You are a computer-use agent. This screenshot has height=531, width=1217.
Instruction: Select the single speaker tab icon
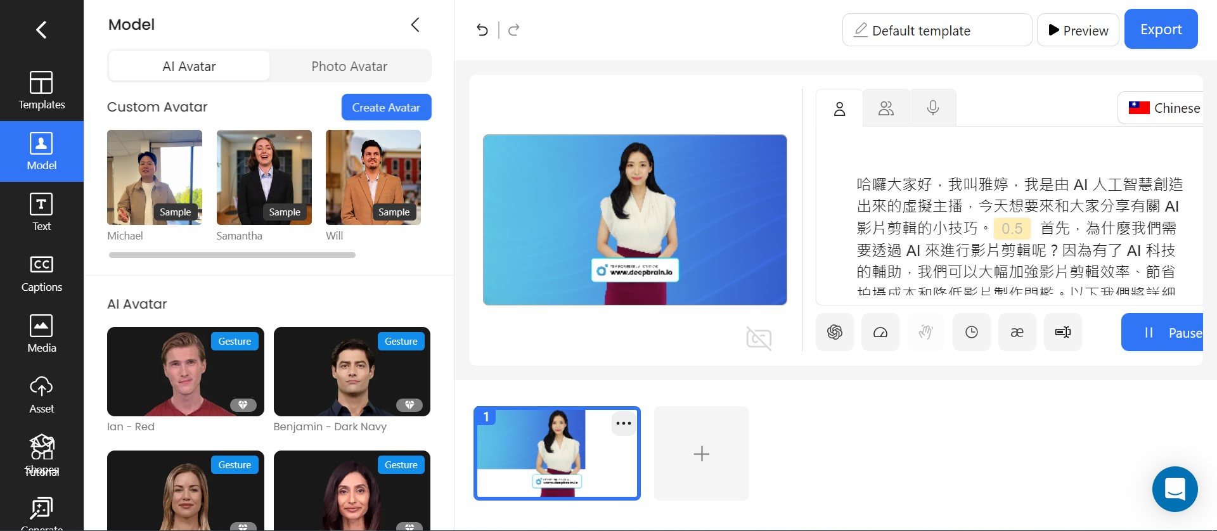[839, 108]
